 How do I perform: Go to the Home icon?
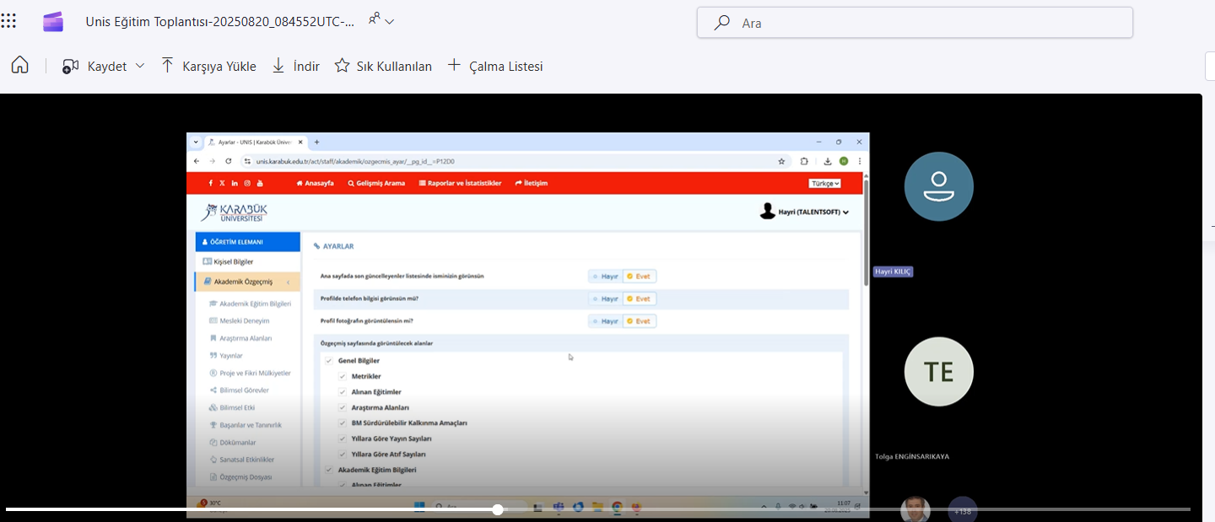tap(19, 66)
